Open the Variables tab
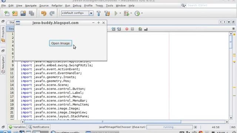The image size is (237, 133). click(17, 127)
